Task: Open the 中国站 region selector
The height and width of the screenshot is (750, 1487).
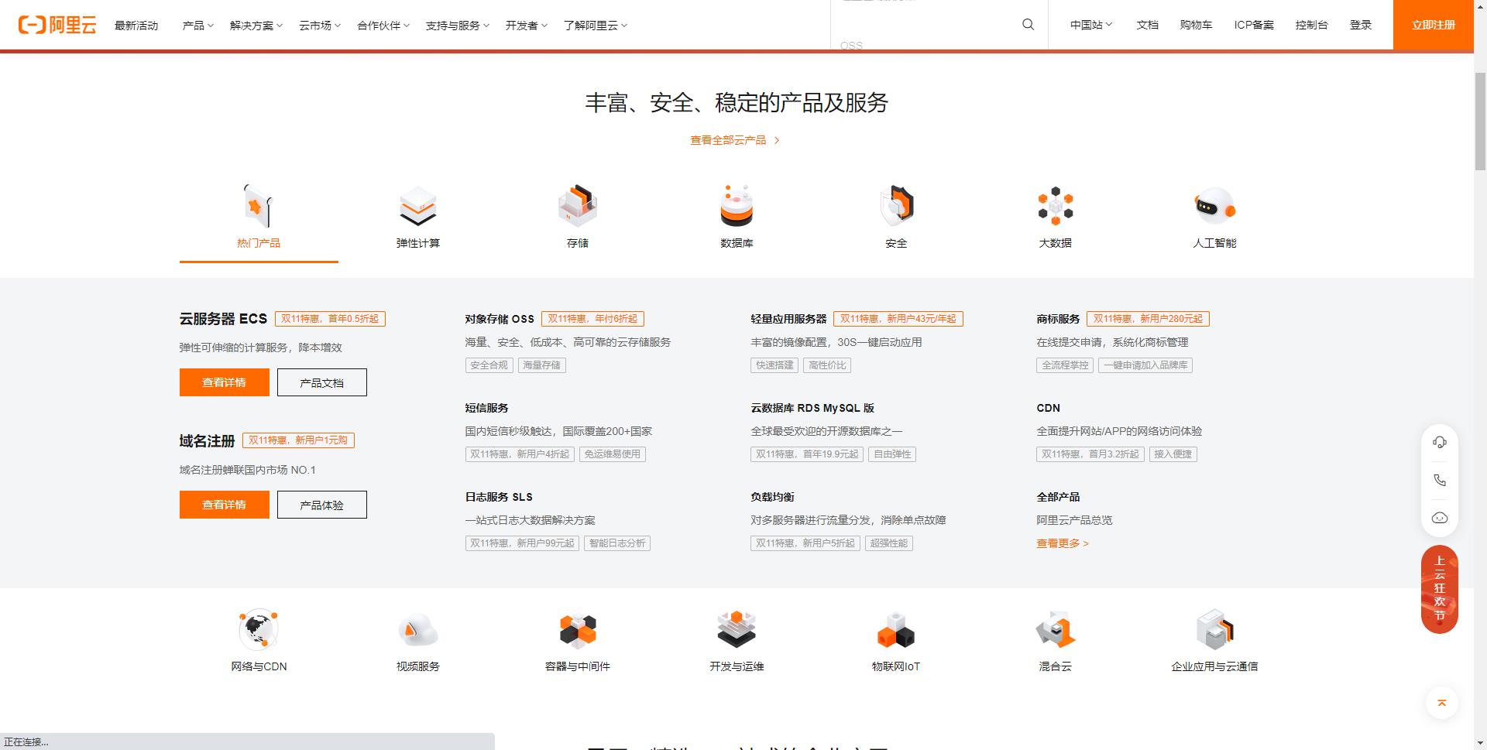Action: (1091, 25)
